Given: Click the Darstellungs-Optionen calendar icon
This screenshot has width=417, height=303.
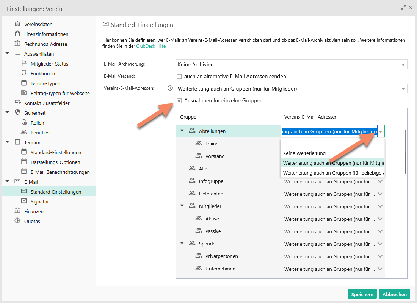Looking at the screenshot, I should click(x=24, y=162).
